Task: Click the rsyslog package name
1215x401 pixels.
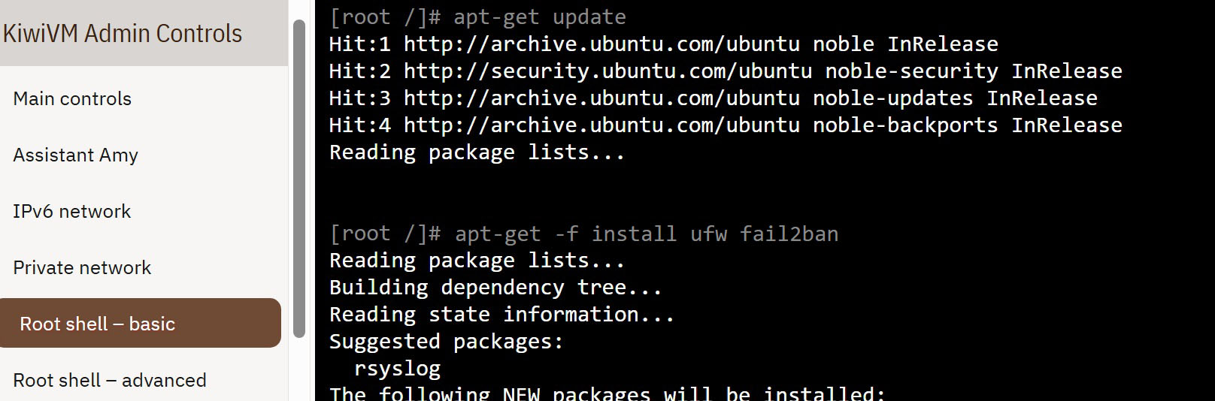Action: [x=397, y=369]
